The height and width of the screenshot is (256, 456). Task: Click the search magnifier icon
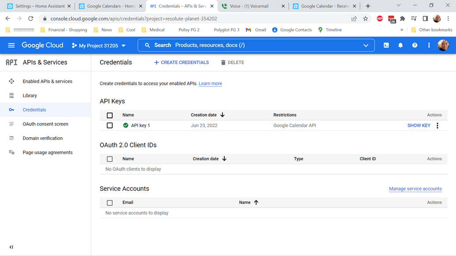(x=148, y=45)
